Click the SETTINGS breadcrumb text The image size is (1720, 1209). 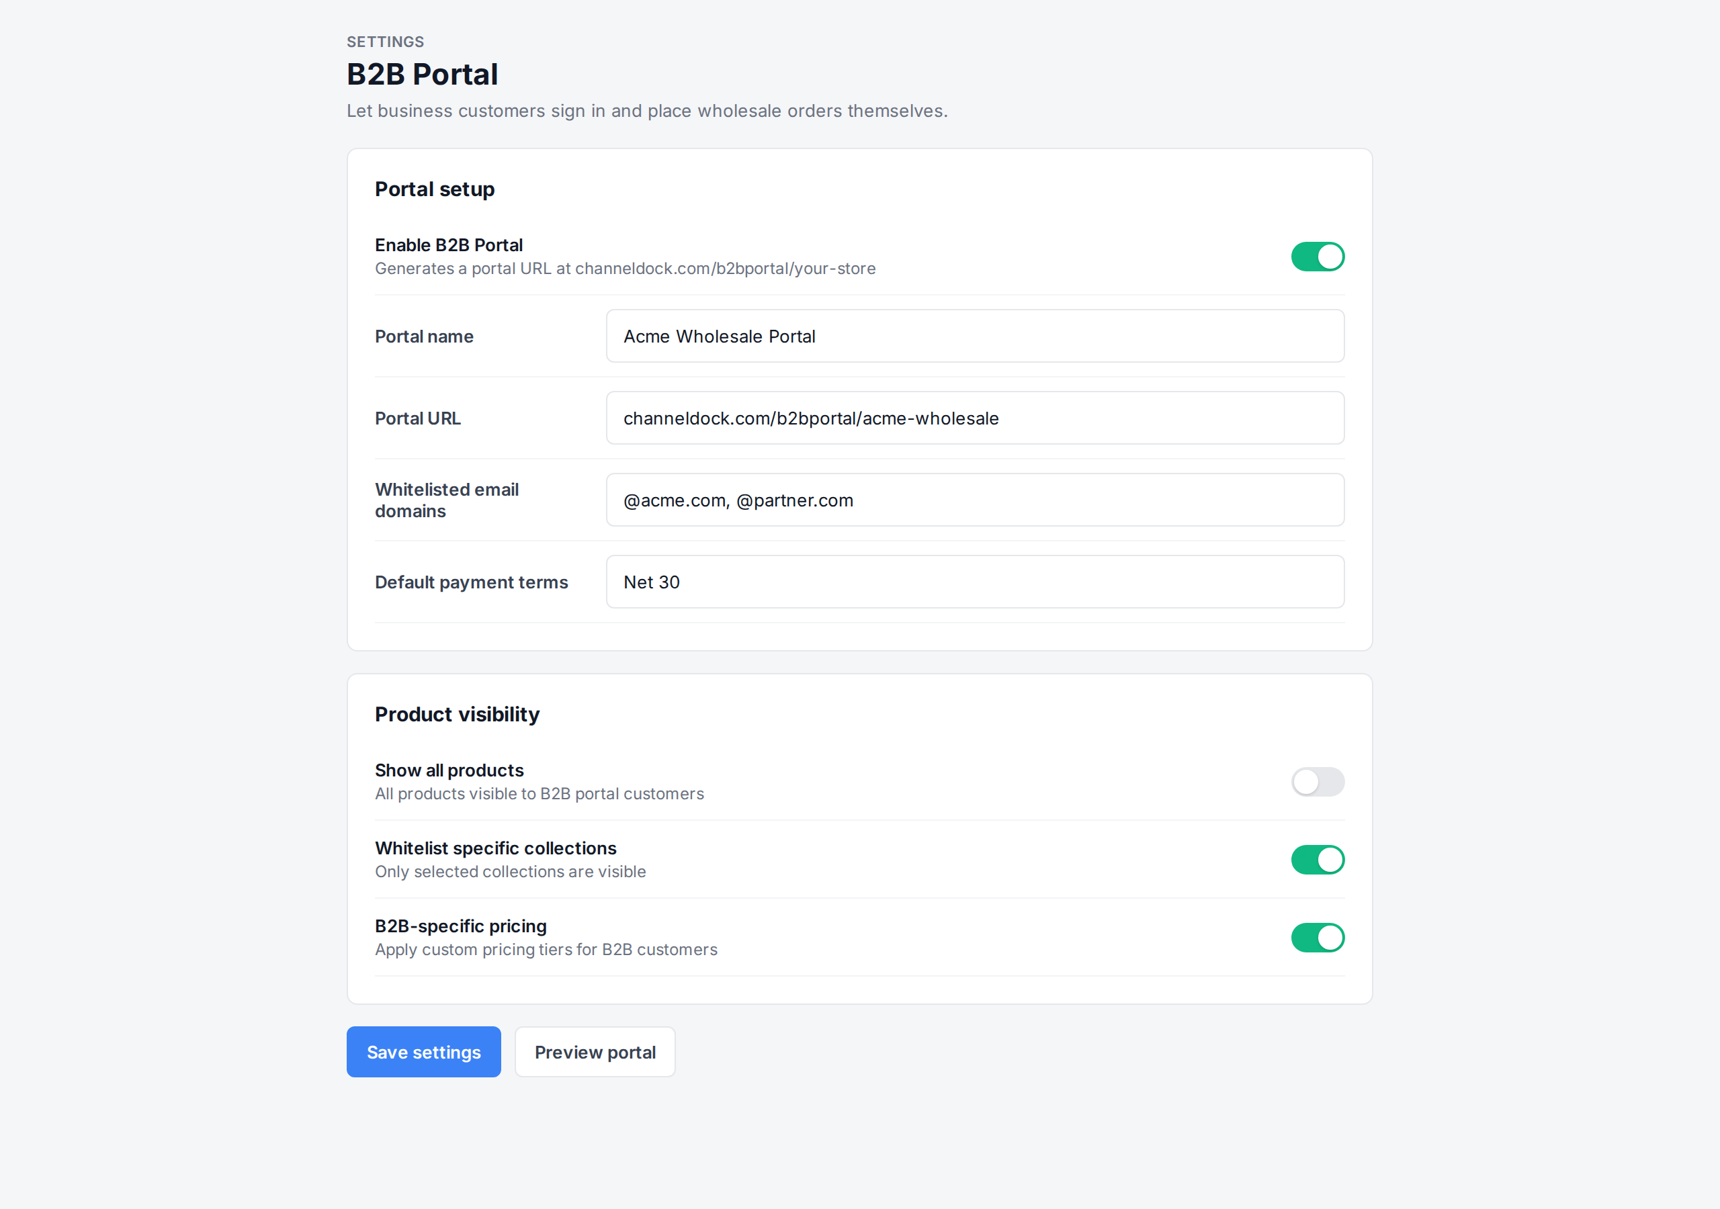click(385, 42)
